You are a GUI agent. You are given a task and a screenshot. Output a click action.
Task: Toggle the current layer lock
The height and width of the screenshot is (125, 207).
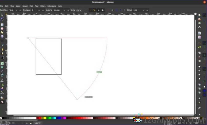[x=31, y=123]
